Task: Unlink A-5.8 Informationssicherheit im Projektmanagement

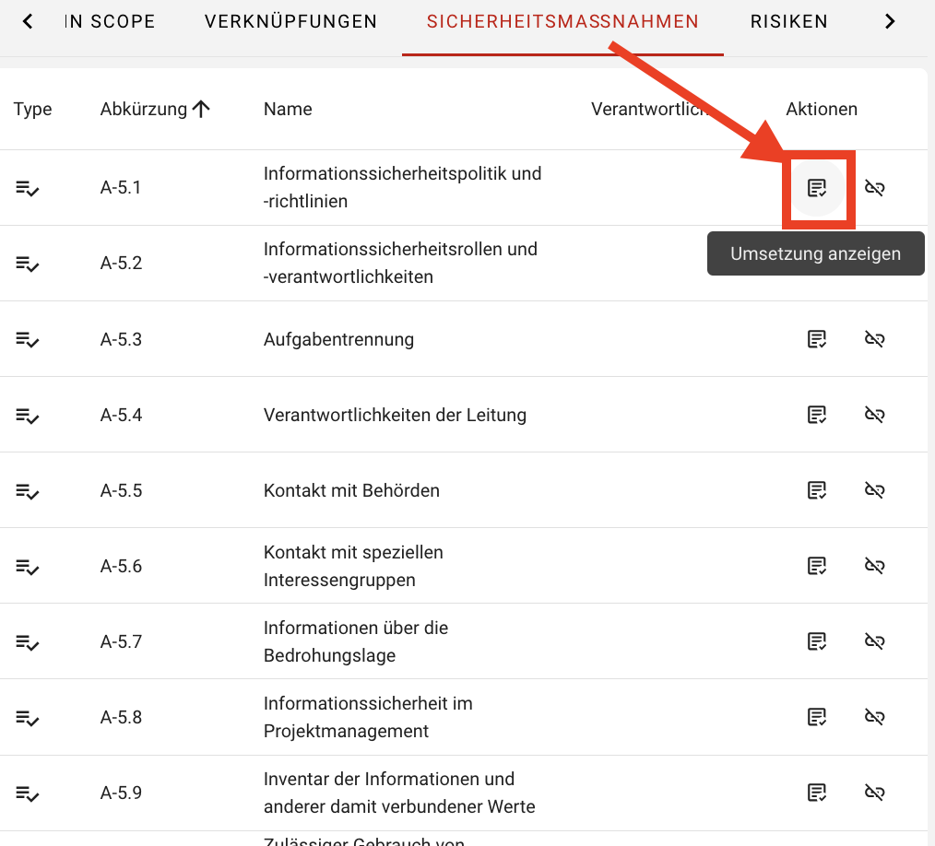Action: point(874,716)
